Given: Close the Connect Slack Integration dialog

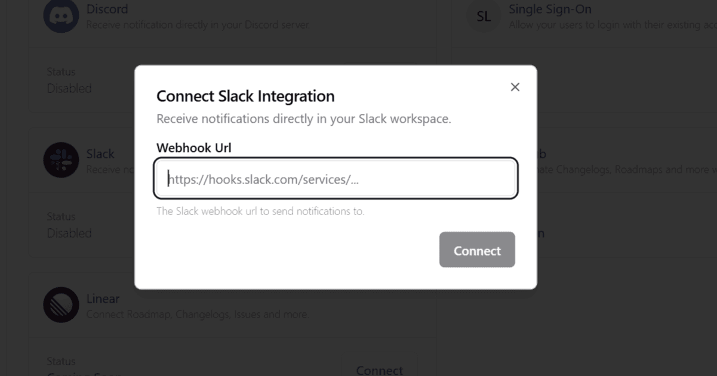Looking at the screenshot, I should point(515,87).
